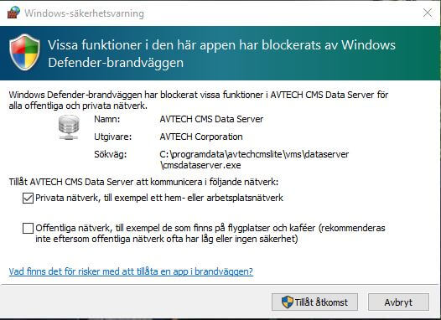This screenshot has height=320, width=441.
Task: Click the blocked features header banner text
Action: click(221, 54)
